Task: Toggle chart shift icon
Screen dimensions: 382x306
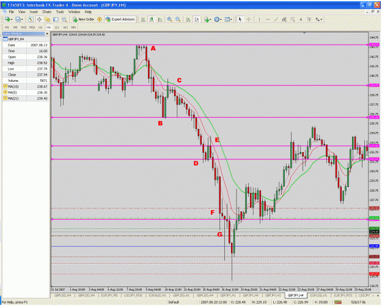Action: [197, 20]
